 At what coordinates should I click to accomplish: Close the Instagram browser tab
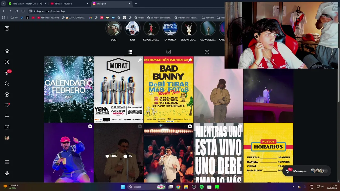pyautogui.click(x=130, y=4)
